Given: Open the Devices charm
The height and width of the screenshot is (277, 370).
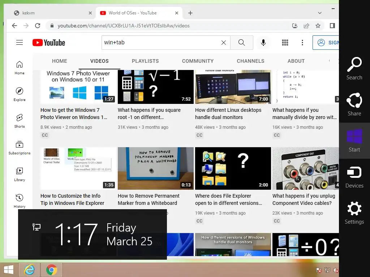Looking at the screenshot, I should 354,177.
